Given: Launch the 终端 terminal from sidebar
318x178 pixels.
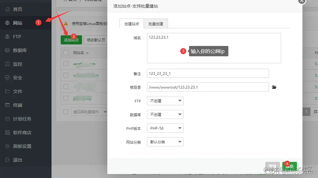Looking at the screenshot, I should [x=16, y=105].
